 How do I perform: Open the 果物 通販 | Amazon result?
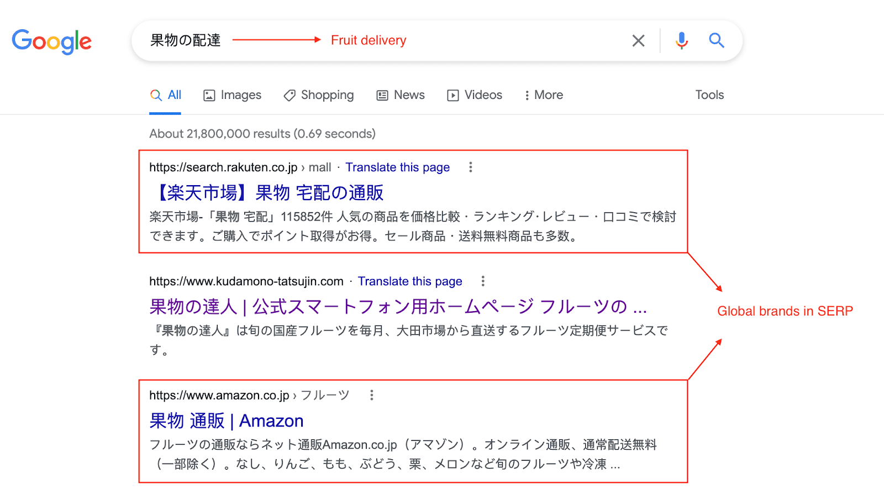(x=227, y=421)
